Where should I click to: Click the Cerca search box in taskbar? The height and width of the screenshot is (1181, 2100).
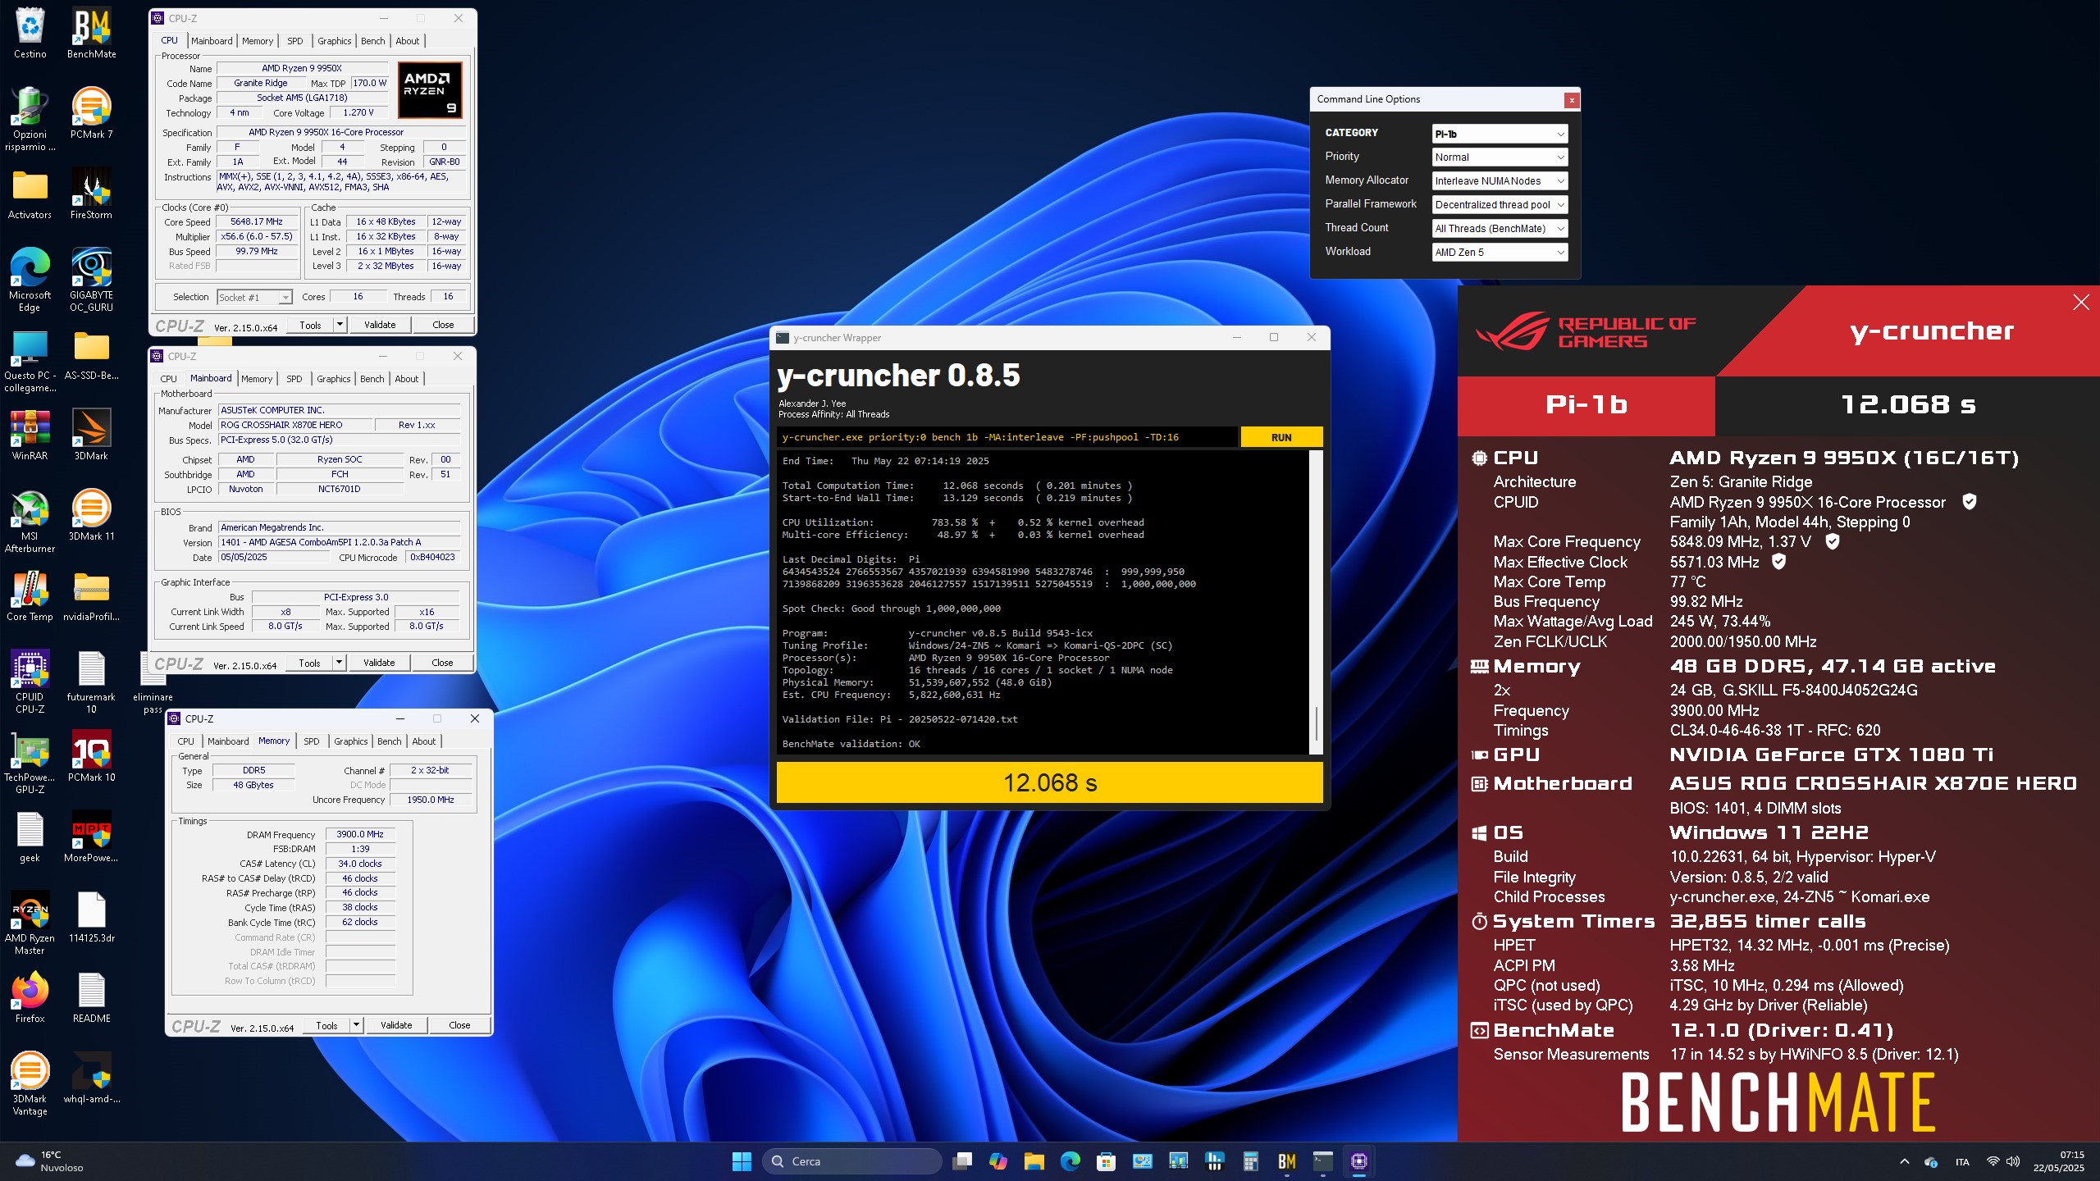pyautogui.click(x=852, y=1161)
